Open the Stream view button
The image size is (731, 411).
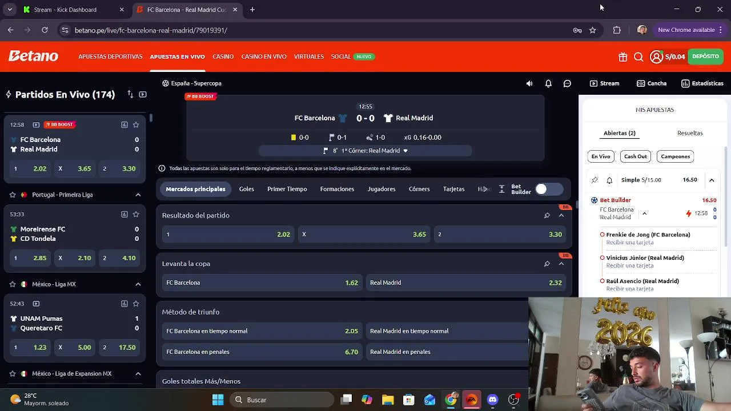coord(605,83)
